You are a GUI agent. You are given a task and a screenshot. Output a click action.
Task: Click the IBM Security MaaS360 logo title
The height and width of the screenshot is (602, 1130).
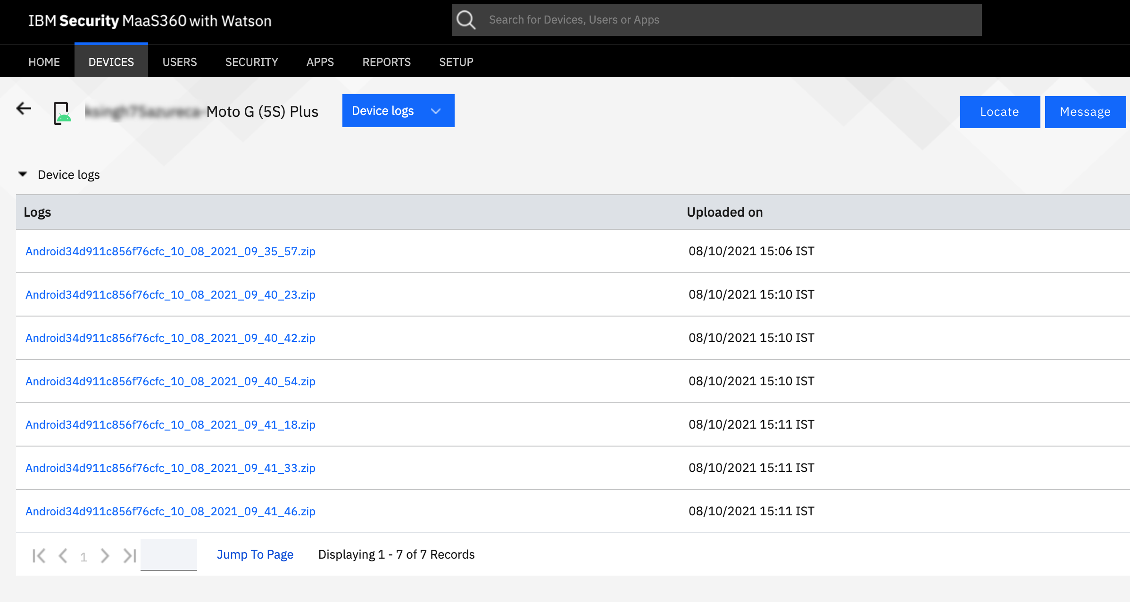tap(150, 21)
